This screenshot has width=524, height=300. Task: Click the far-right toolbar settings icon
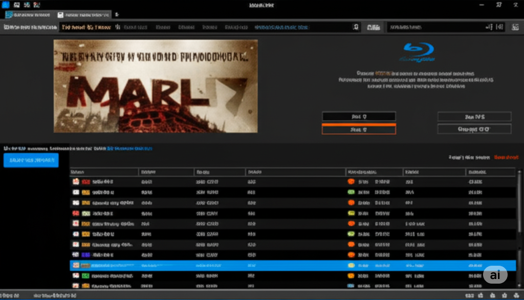tap(515, 28)
